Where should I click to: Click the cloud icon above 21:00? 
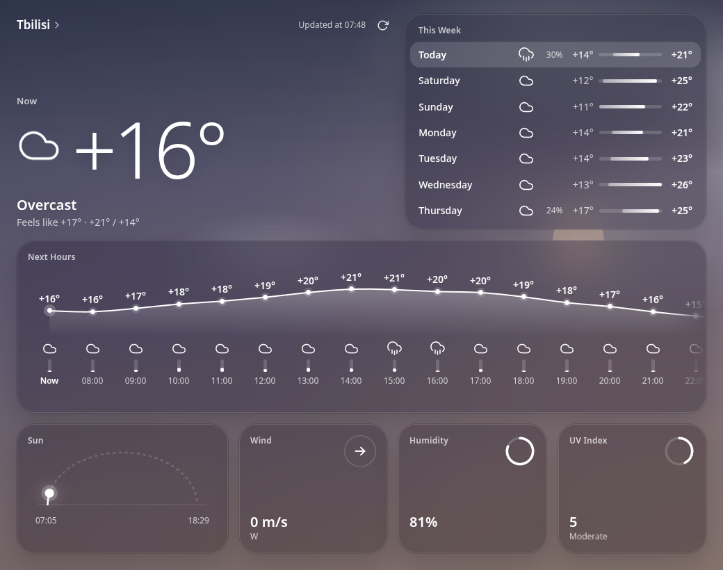[x=653, y=349]
